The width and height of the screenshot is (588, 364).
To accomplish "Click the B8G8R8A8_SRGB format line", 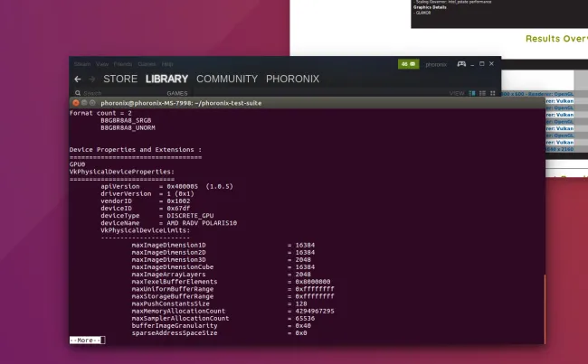I will coord(126,120).
